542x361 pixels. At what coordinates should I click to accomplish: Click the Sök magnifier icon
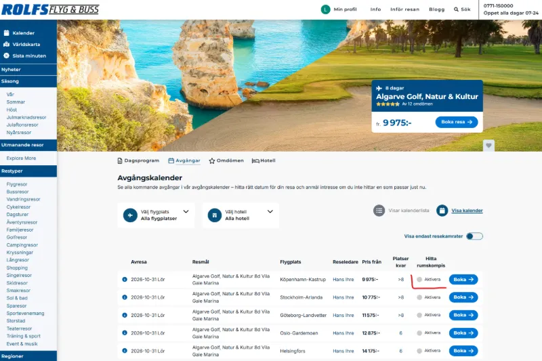coord(456,9)
